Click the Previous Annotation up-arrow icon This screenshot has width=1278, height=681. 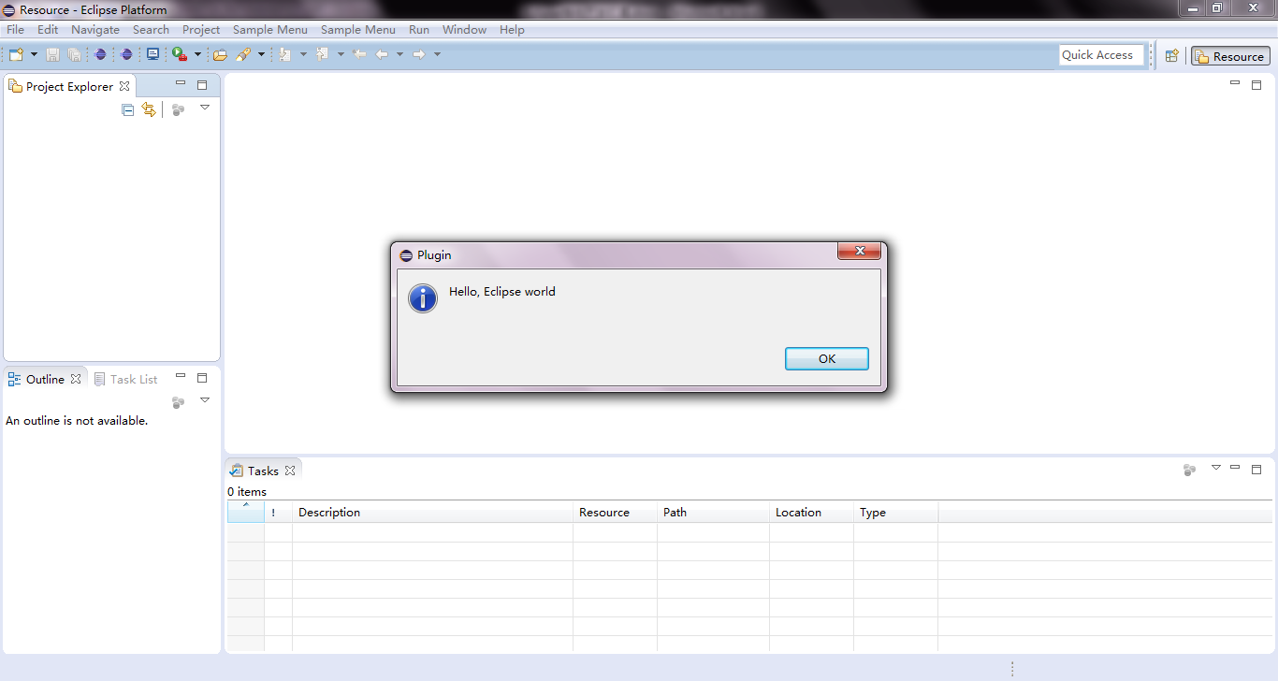323,55
